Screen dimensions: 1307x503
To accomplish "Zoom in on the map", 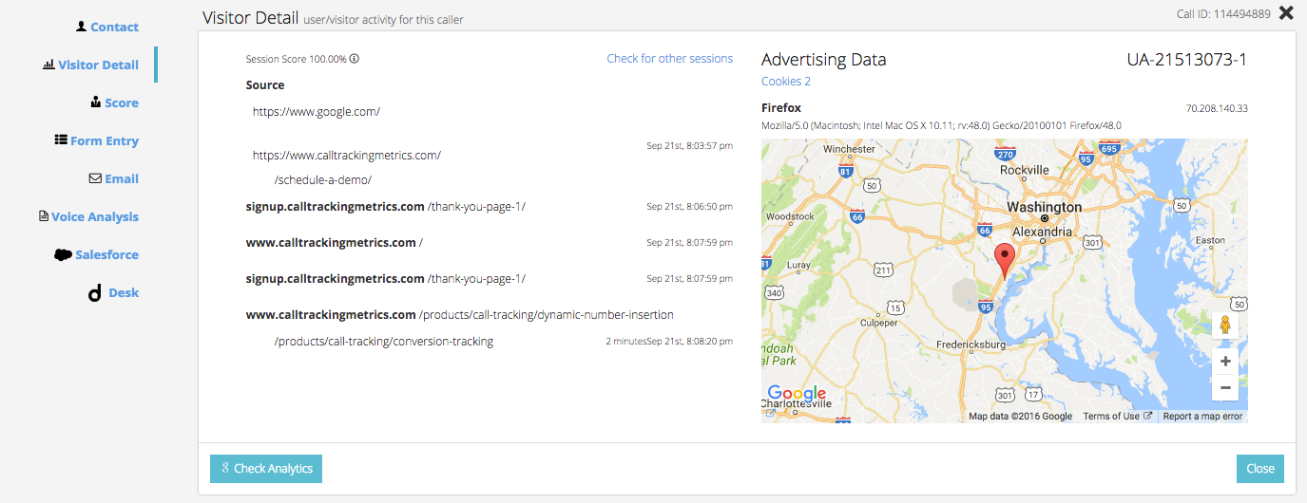I will coord(1225,362).
